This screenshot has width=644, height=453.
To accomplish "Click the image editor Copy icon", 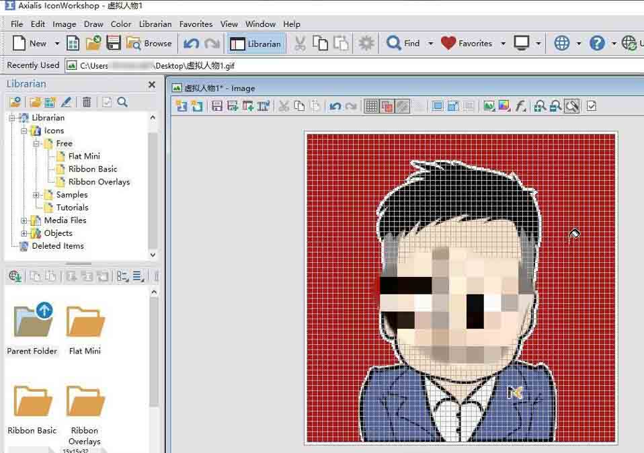I will (x=300, y=106).
